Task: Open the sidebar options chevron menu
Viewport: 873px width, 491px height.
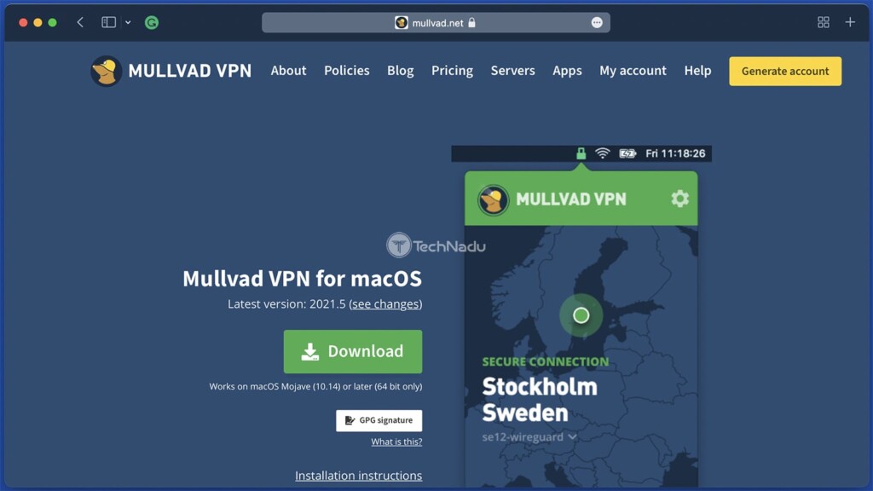Action: [x=128, y=23]
